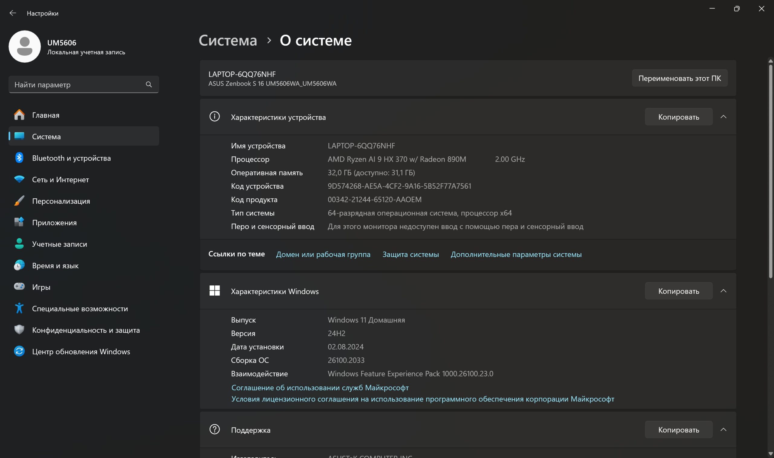
Task: Click the RAM value 32,0 ГБ
Action: pos(371,173)
